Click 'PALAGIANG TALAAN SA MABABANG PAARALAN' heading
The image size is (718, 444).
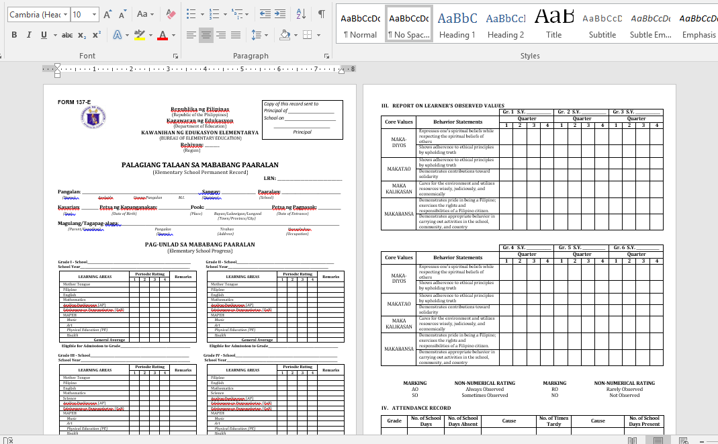199,165
